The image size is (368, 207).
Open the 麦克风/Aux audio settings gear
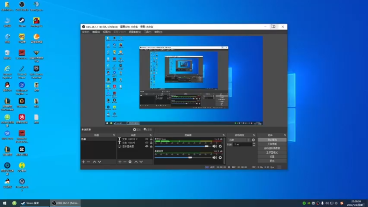tap(220, 146)
